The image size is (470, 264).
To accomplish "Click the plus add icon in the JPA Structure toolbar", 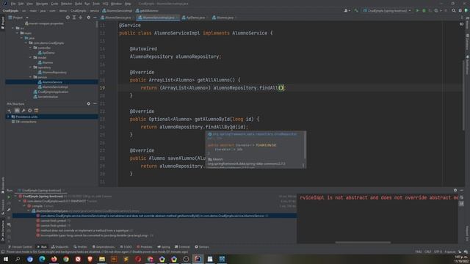I will click(x=10, y=111).
